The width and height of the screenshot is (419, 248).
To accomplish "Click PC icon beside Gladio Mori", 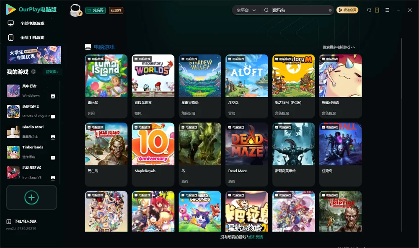I will [x=53, y=137].
